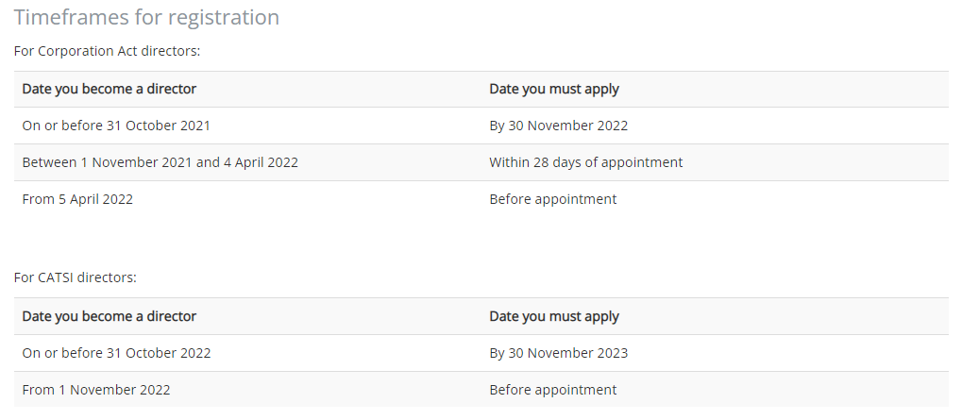Click 'Before appointment' in the Corporation Act table
This screenshot has height=420, width=962.
pyautogui.click(x=552, y=199)
